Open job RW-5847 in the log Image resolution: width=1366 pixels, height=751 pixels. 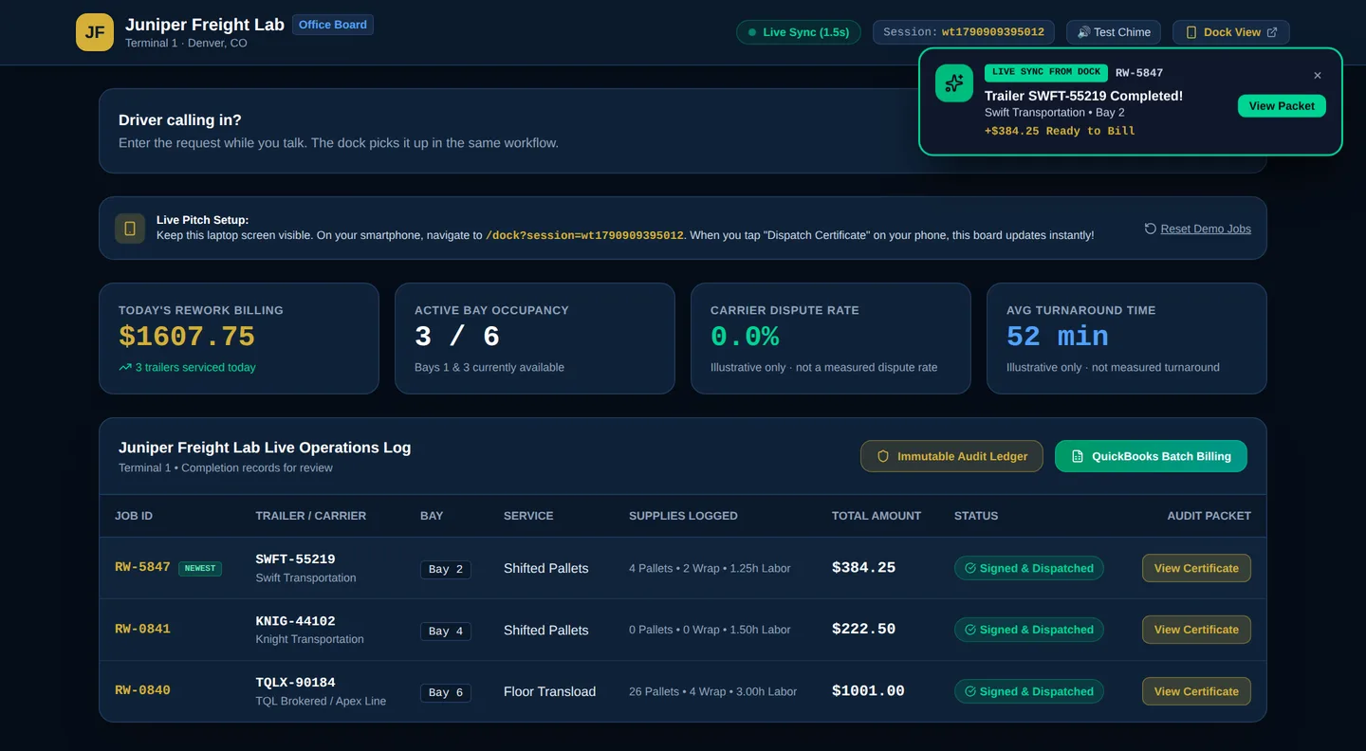coord(142,567)
